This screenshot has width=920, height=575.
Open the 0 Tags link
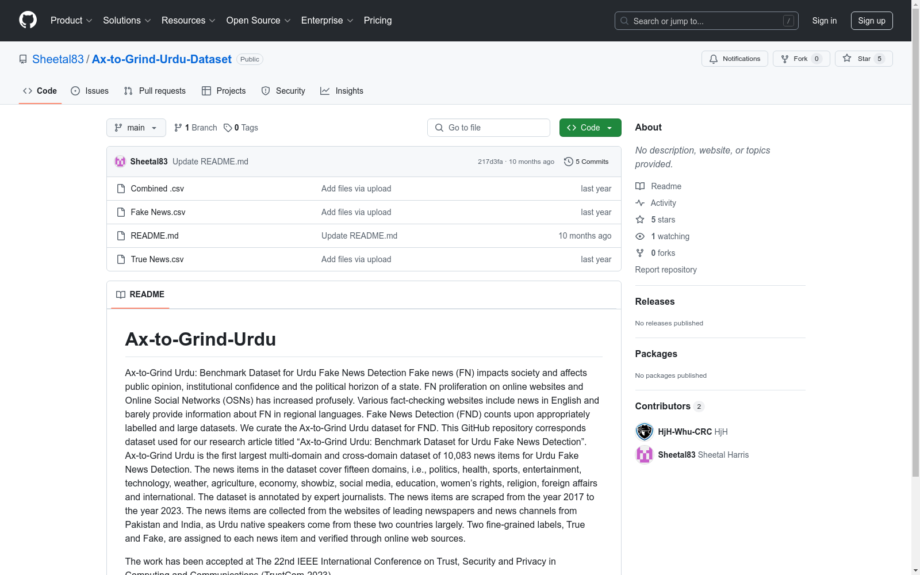[x=241, y=128]
